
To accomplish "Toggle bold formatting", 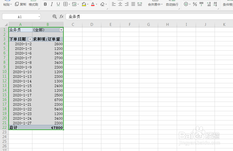I will [45, 4].
